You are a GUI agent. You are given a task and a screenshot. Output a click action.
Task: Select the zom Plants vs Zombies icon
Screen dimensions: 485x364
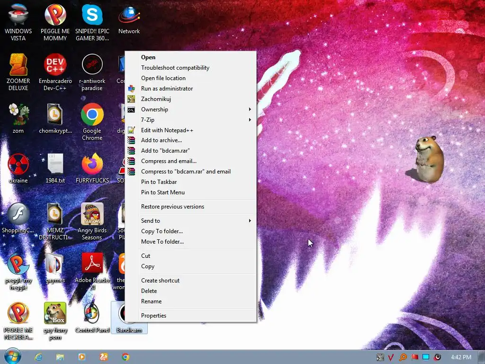(x=18, y=118)
